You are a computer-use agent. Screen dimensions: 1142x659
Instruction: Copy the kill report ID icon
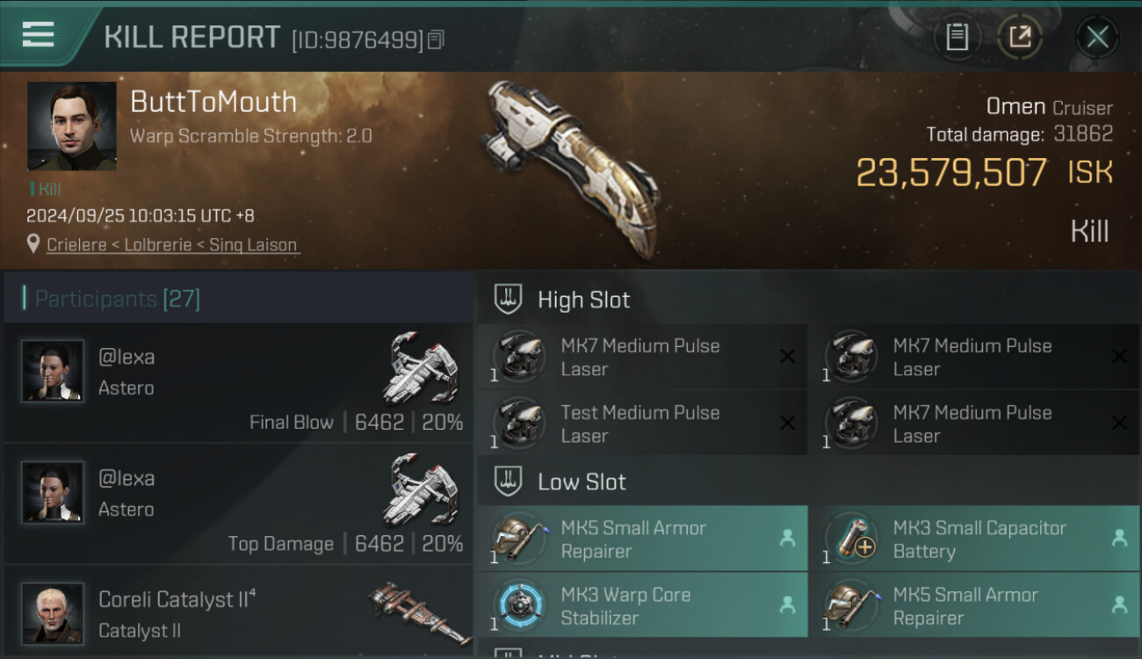pyautogui.click(x=437, y=40)
